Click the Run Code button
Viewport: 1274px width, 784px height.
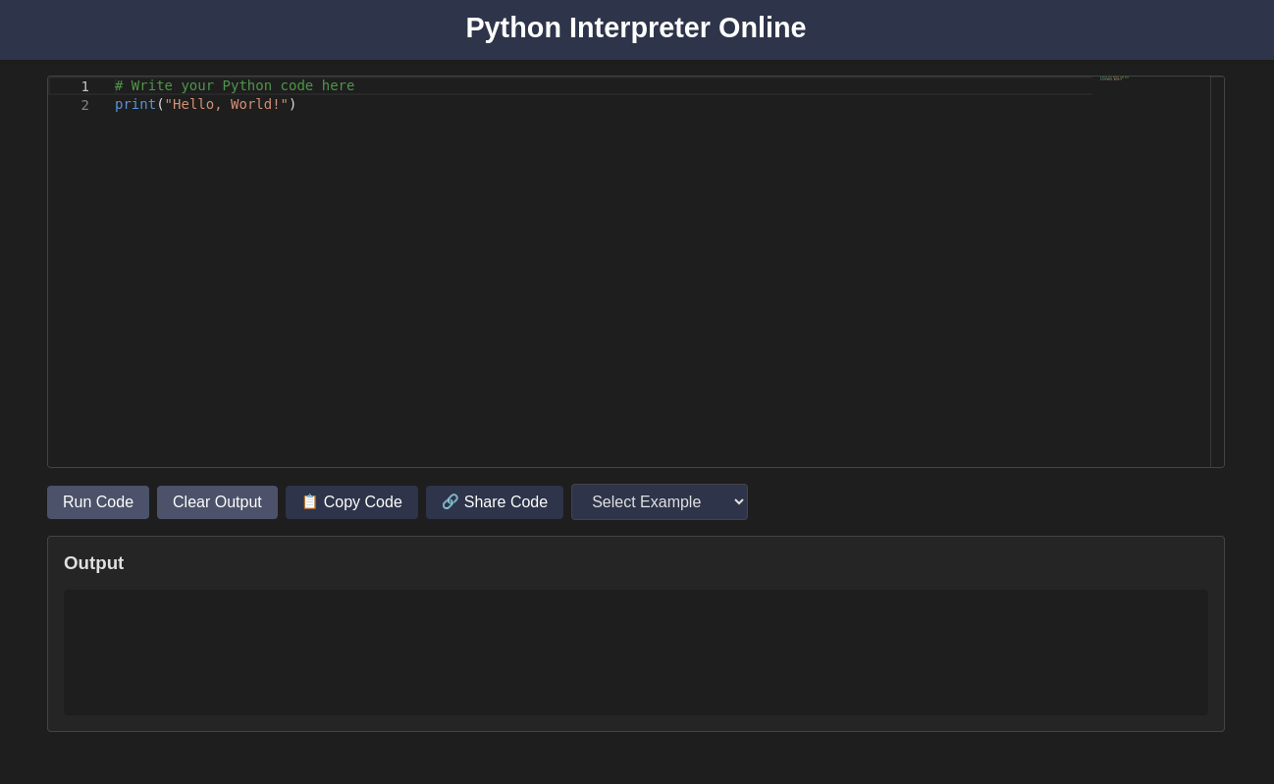[x=98, y=502]
